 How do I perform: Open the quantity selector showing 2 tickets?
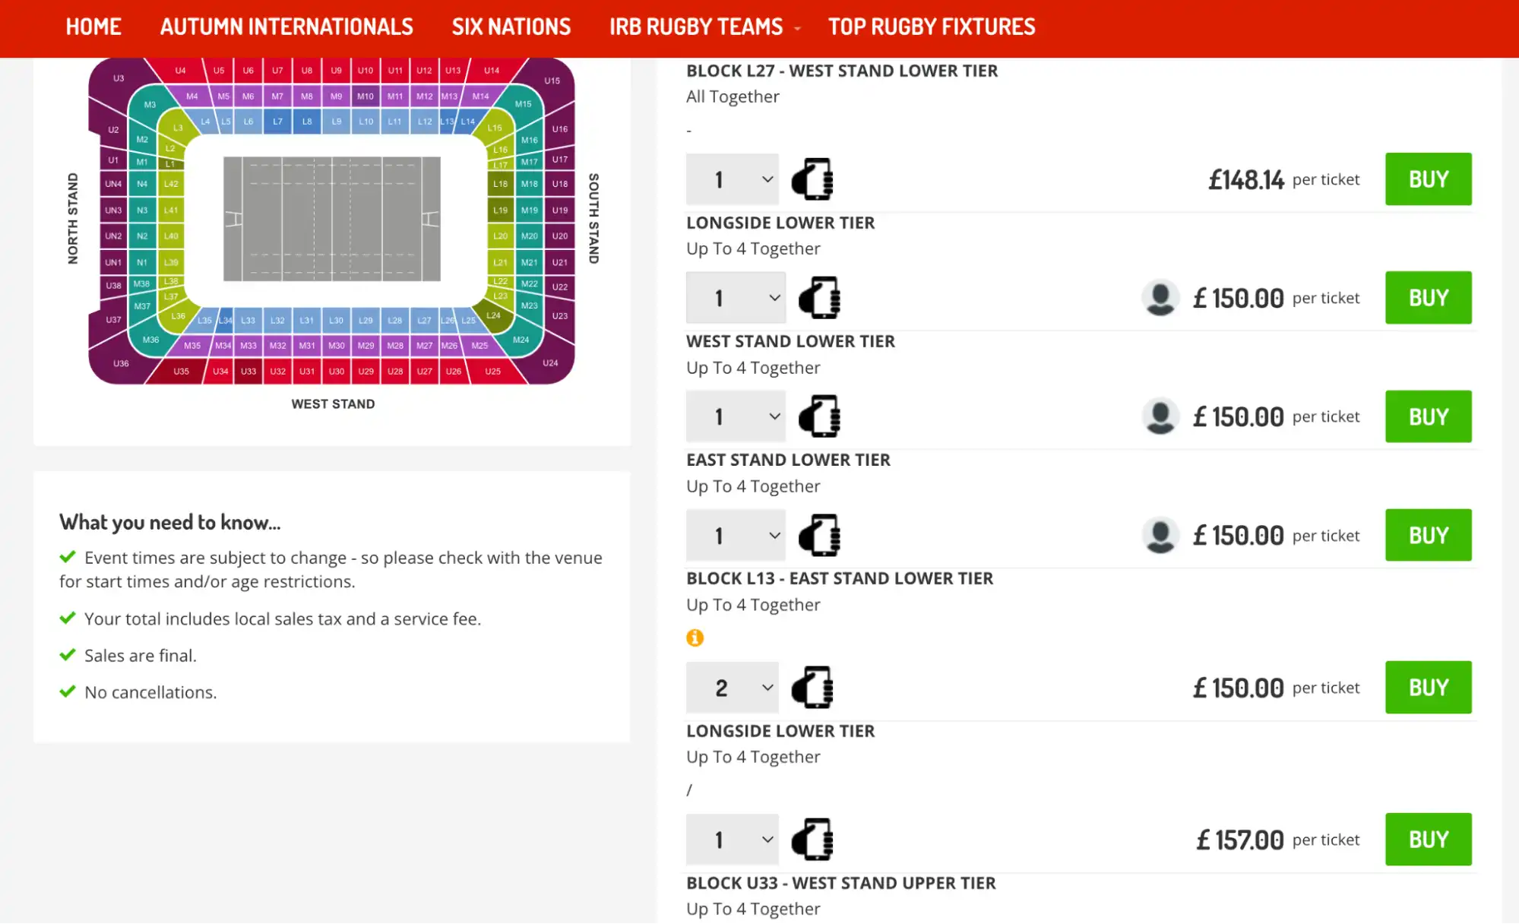[x=732, y=687]
